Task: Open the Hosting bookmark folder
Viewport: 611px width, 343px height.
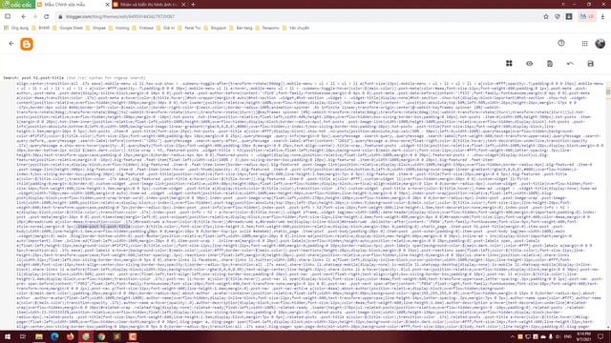Action: tap(118, 28)
